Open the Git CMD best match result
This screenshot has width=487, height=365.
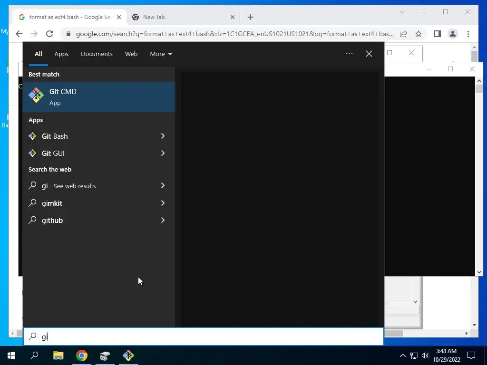pos(99,97)
